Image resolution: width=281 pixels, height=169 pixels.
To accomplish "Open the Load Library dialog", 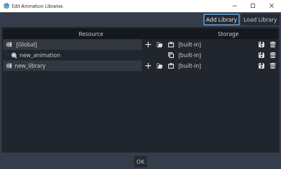I will (x=260, y=20).
